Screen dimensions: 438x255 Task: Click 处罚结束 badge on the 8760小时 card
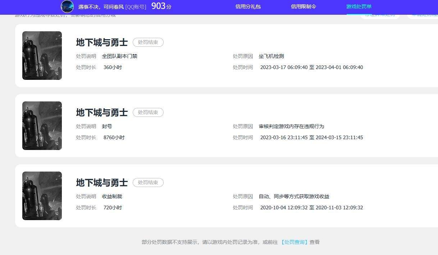click(148, 112)
